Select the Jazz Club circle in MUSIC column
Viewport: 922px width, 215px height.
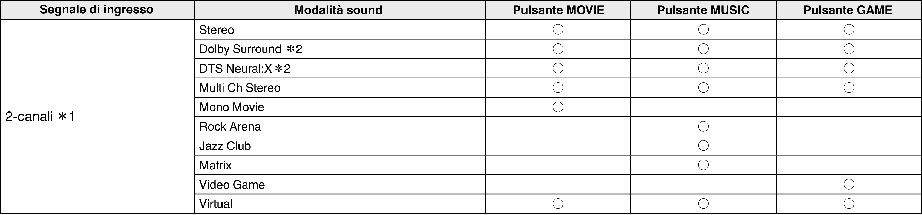[703, 145]
